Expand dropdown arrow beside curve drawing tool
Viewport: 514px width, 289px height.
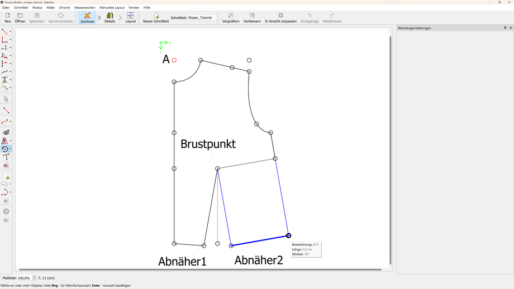(11, 122)
